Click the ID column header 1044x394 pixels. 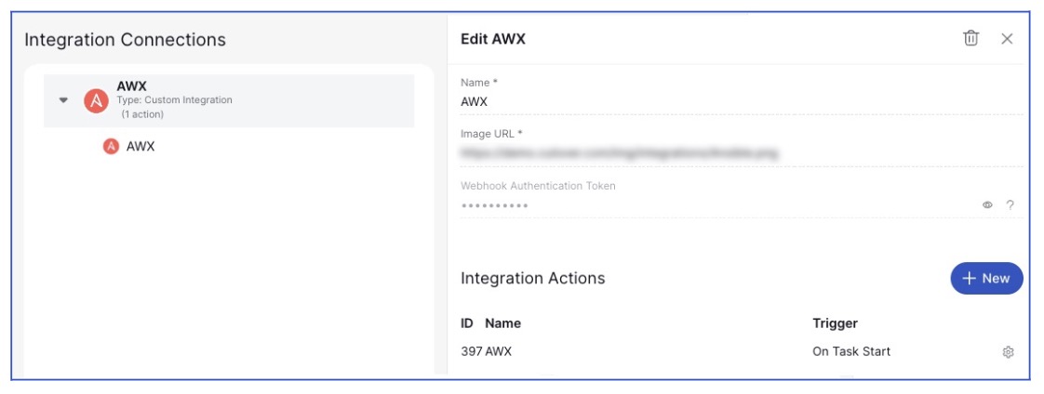click(467, 323)
